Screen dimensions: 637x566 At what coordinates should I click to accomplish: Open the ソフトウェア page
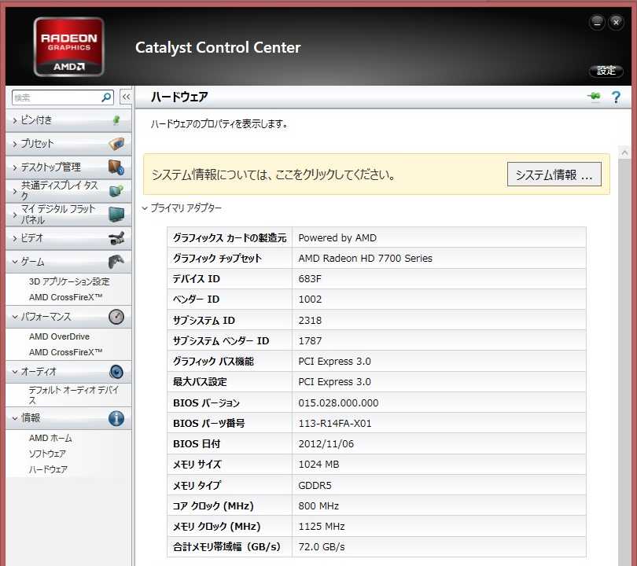[x=47, y=454]
